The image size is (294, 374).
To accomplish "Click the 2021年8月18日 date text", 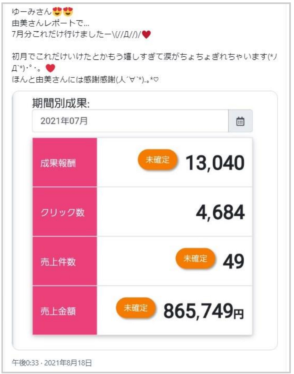I will 68,363.
